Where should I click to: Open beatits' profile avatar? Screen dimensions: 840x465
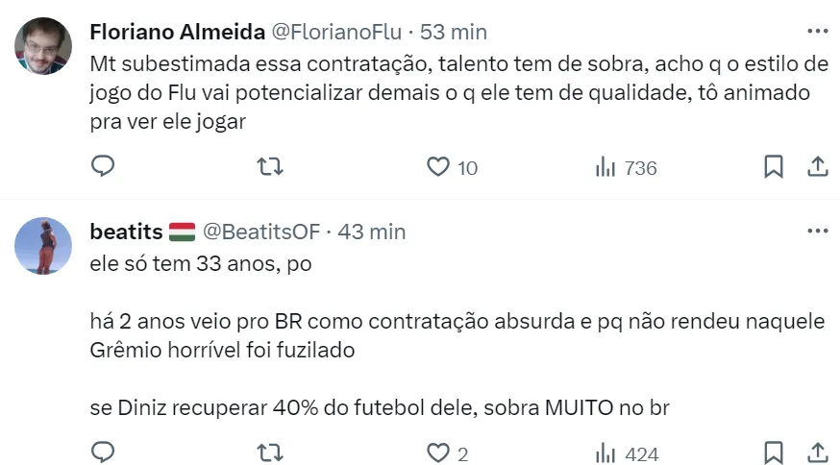43,246
